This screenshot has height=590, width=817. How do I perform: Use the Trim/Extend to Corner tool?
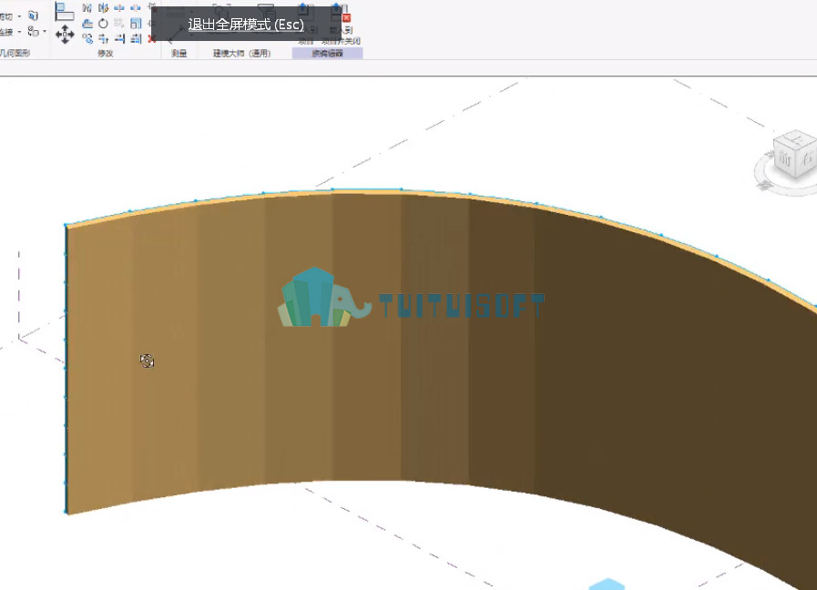pyautogui.click(x=103, y=38)
